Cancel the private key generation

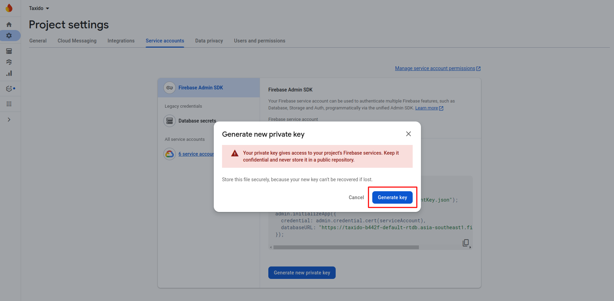click(x=356, y=197)
